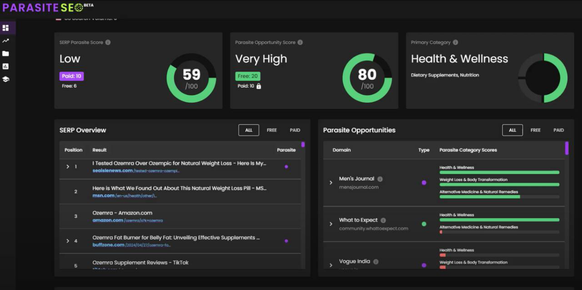Click the purple Paid: 10 badge
This screenshot has width=582, height=290.
coord(72,76)
